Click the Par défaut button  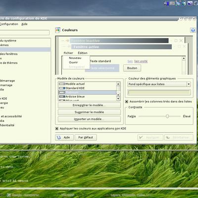(86, 138)
